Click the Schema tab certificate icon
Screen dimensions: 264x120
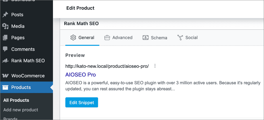click(x=145, y=37)
